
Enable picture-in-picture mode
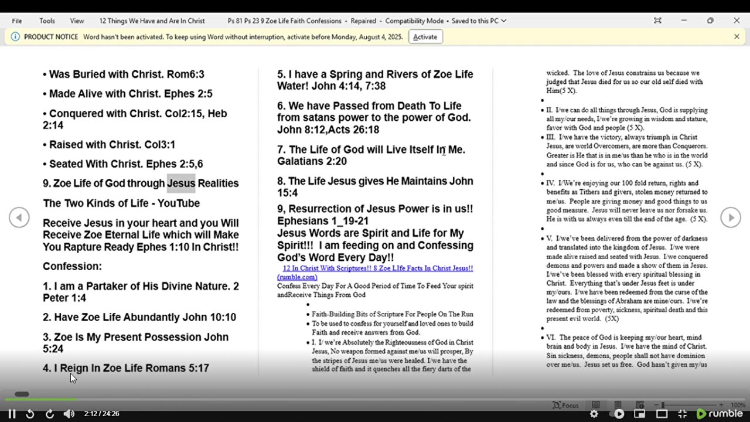pyautogui.click(x=639, y=414)
